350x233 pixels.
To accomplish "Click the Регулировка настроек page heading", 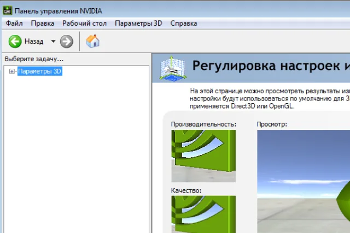I will [271, 66].
